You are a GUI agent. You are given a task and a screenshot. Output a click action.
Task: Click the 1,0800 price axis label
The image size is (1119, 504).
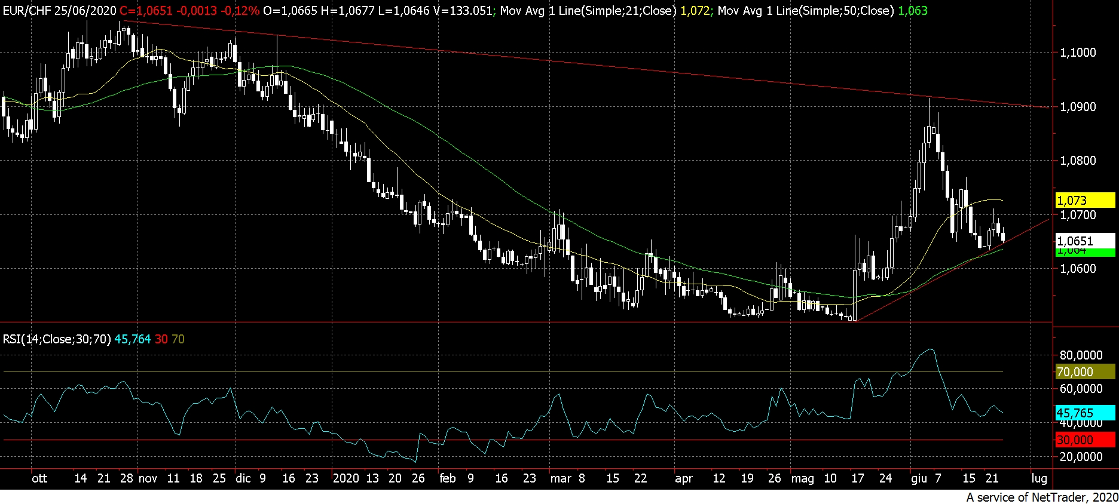[1078, 161]
